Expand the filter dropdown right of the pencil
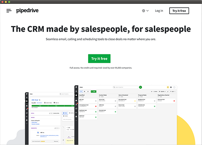 click(173, 91)
